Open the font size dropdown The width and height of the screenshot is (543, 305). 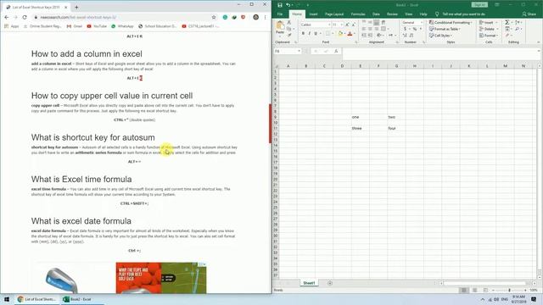341,25
